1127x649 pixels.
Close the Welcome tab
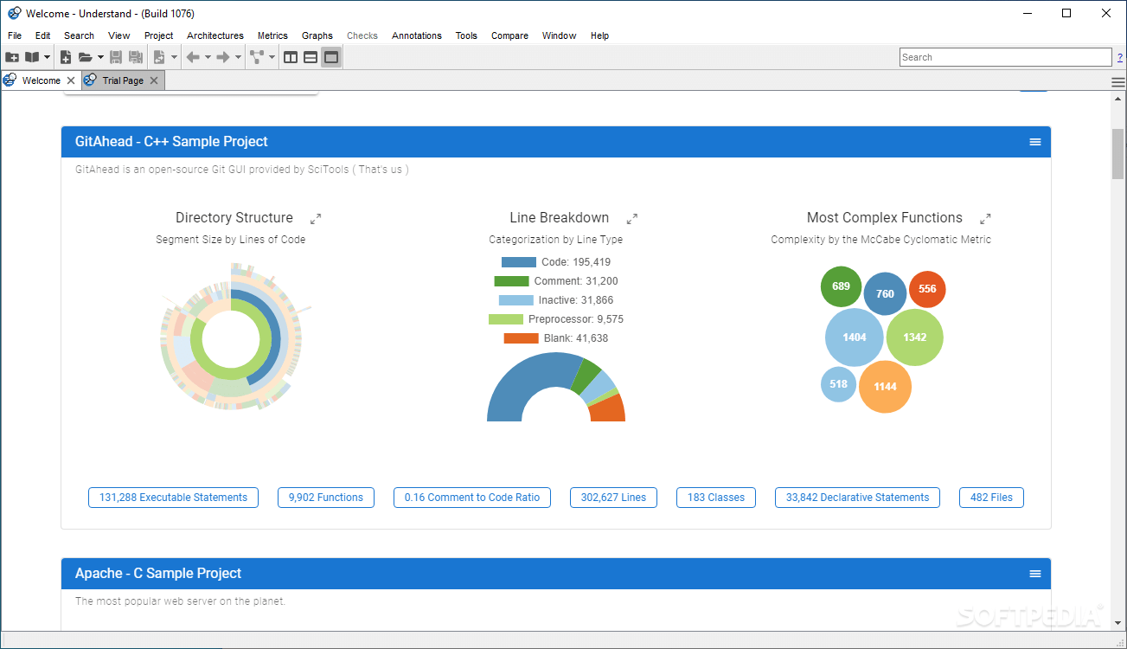(x=71, y=80)
